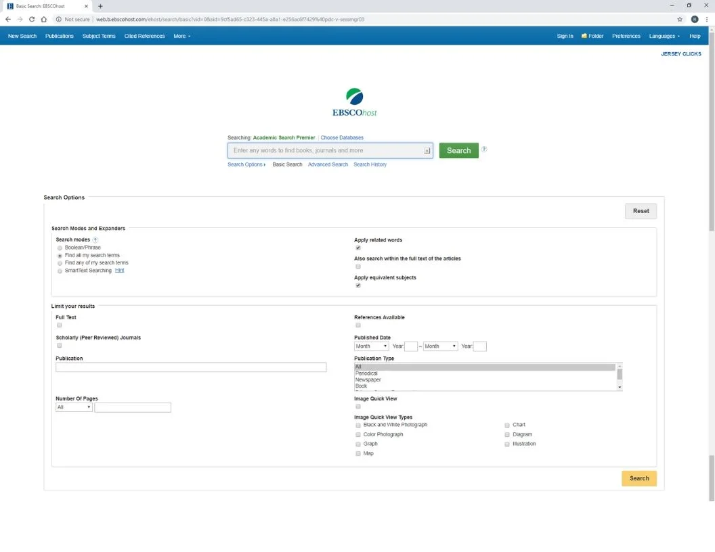Select Find all my search terms
The width and height of the screenshot is (715, 552).
tap(60, 256)
